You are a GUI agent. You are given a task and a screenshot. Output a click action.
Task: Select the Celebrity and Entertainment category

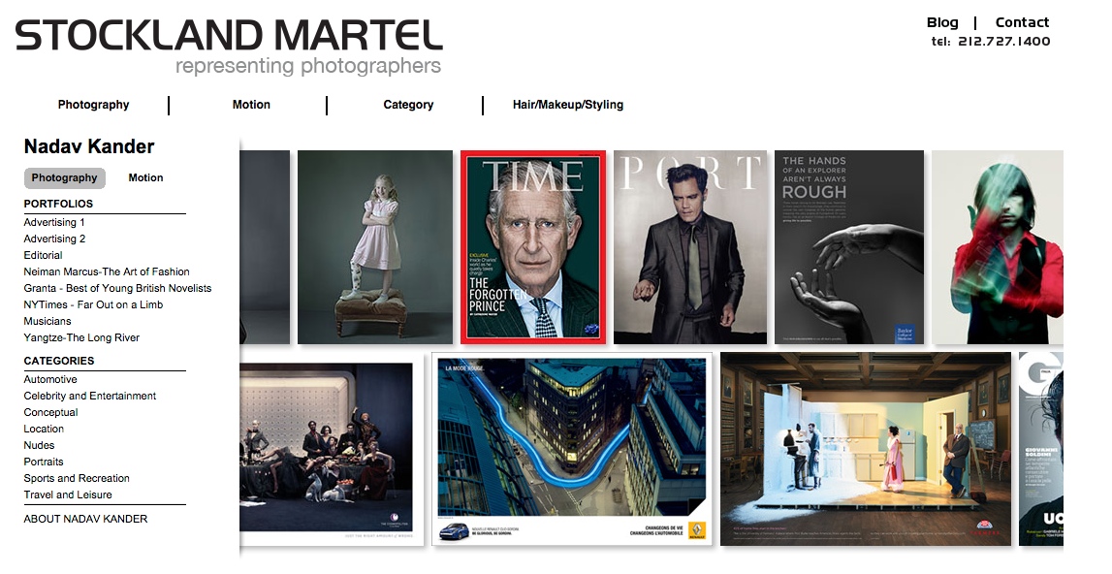(x=90, y=396)
